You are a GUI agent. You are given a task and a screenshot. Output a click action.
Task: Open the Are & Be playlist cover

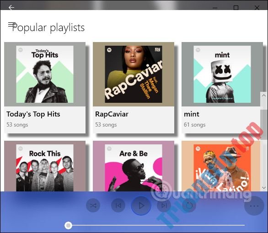[x=134, y=168]
